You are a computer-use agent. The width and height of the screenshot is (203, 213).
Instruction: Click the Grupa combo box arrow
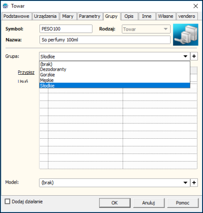tap(185, 56)
